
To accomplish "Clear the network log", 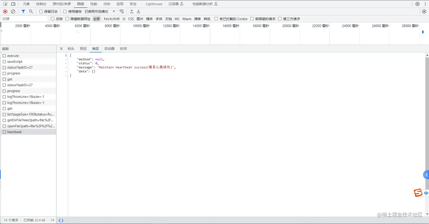I will (13, 12).
